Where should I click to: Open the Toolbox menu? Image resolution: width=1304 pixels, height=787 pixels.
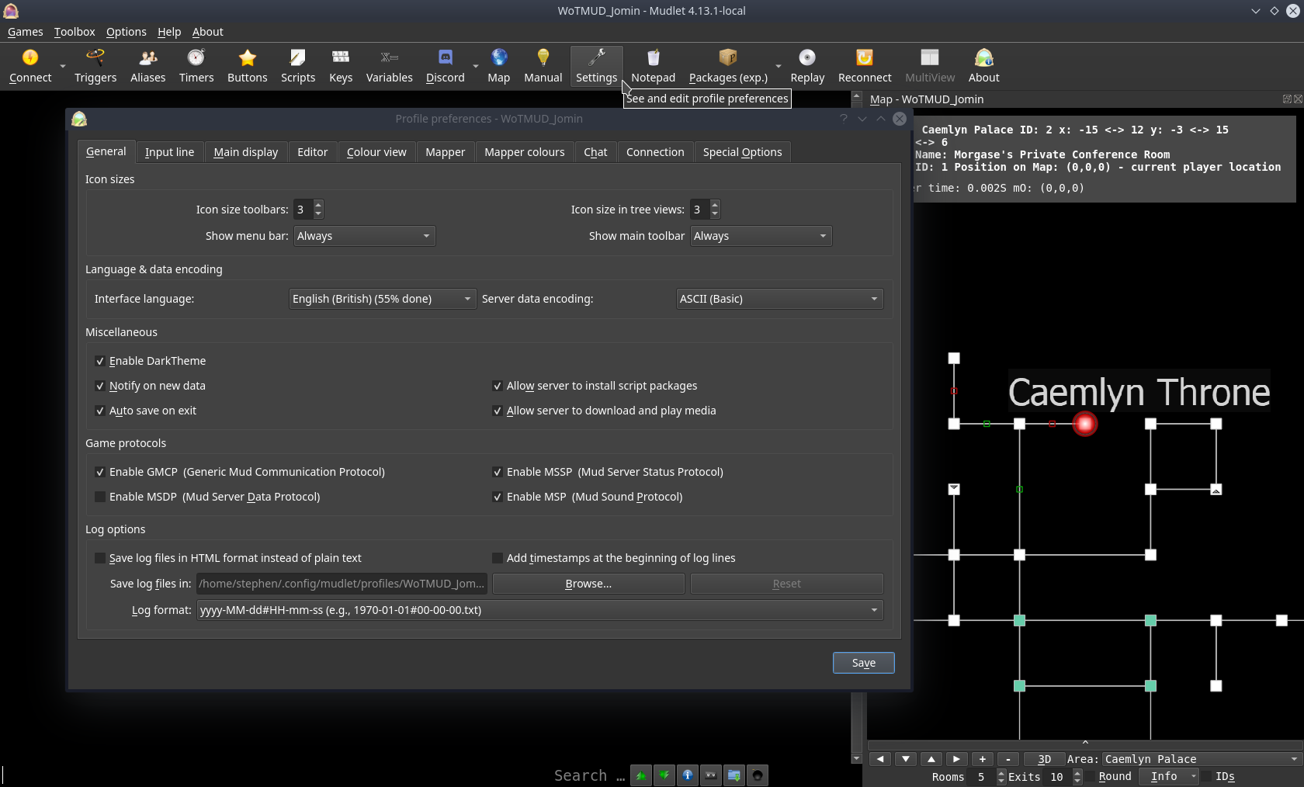pos(75,32)
